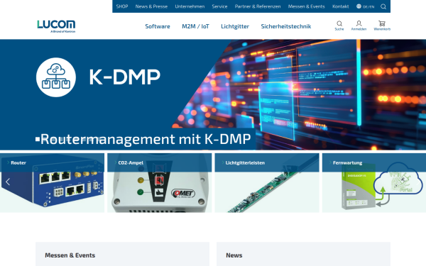Click the K-DMP cloud network icon
The width and height of the screenshot is (426, 266).
(x=56, y=77)
